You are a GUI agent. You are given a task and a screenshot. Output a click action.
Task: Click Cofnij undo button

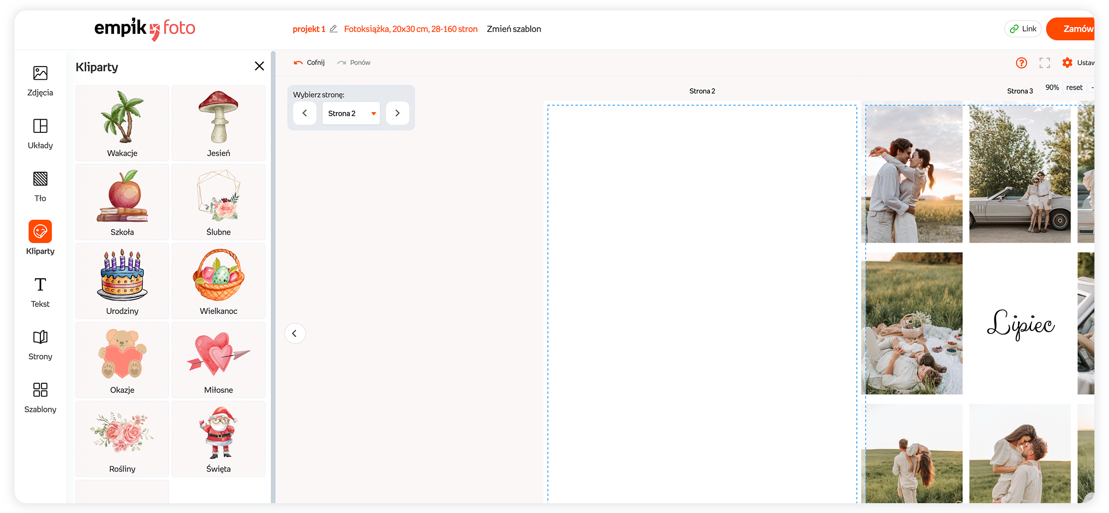pyautogui.click(x=309, y=62)
